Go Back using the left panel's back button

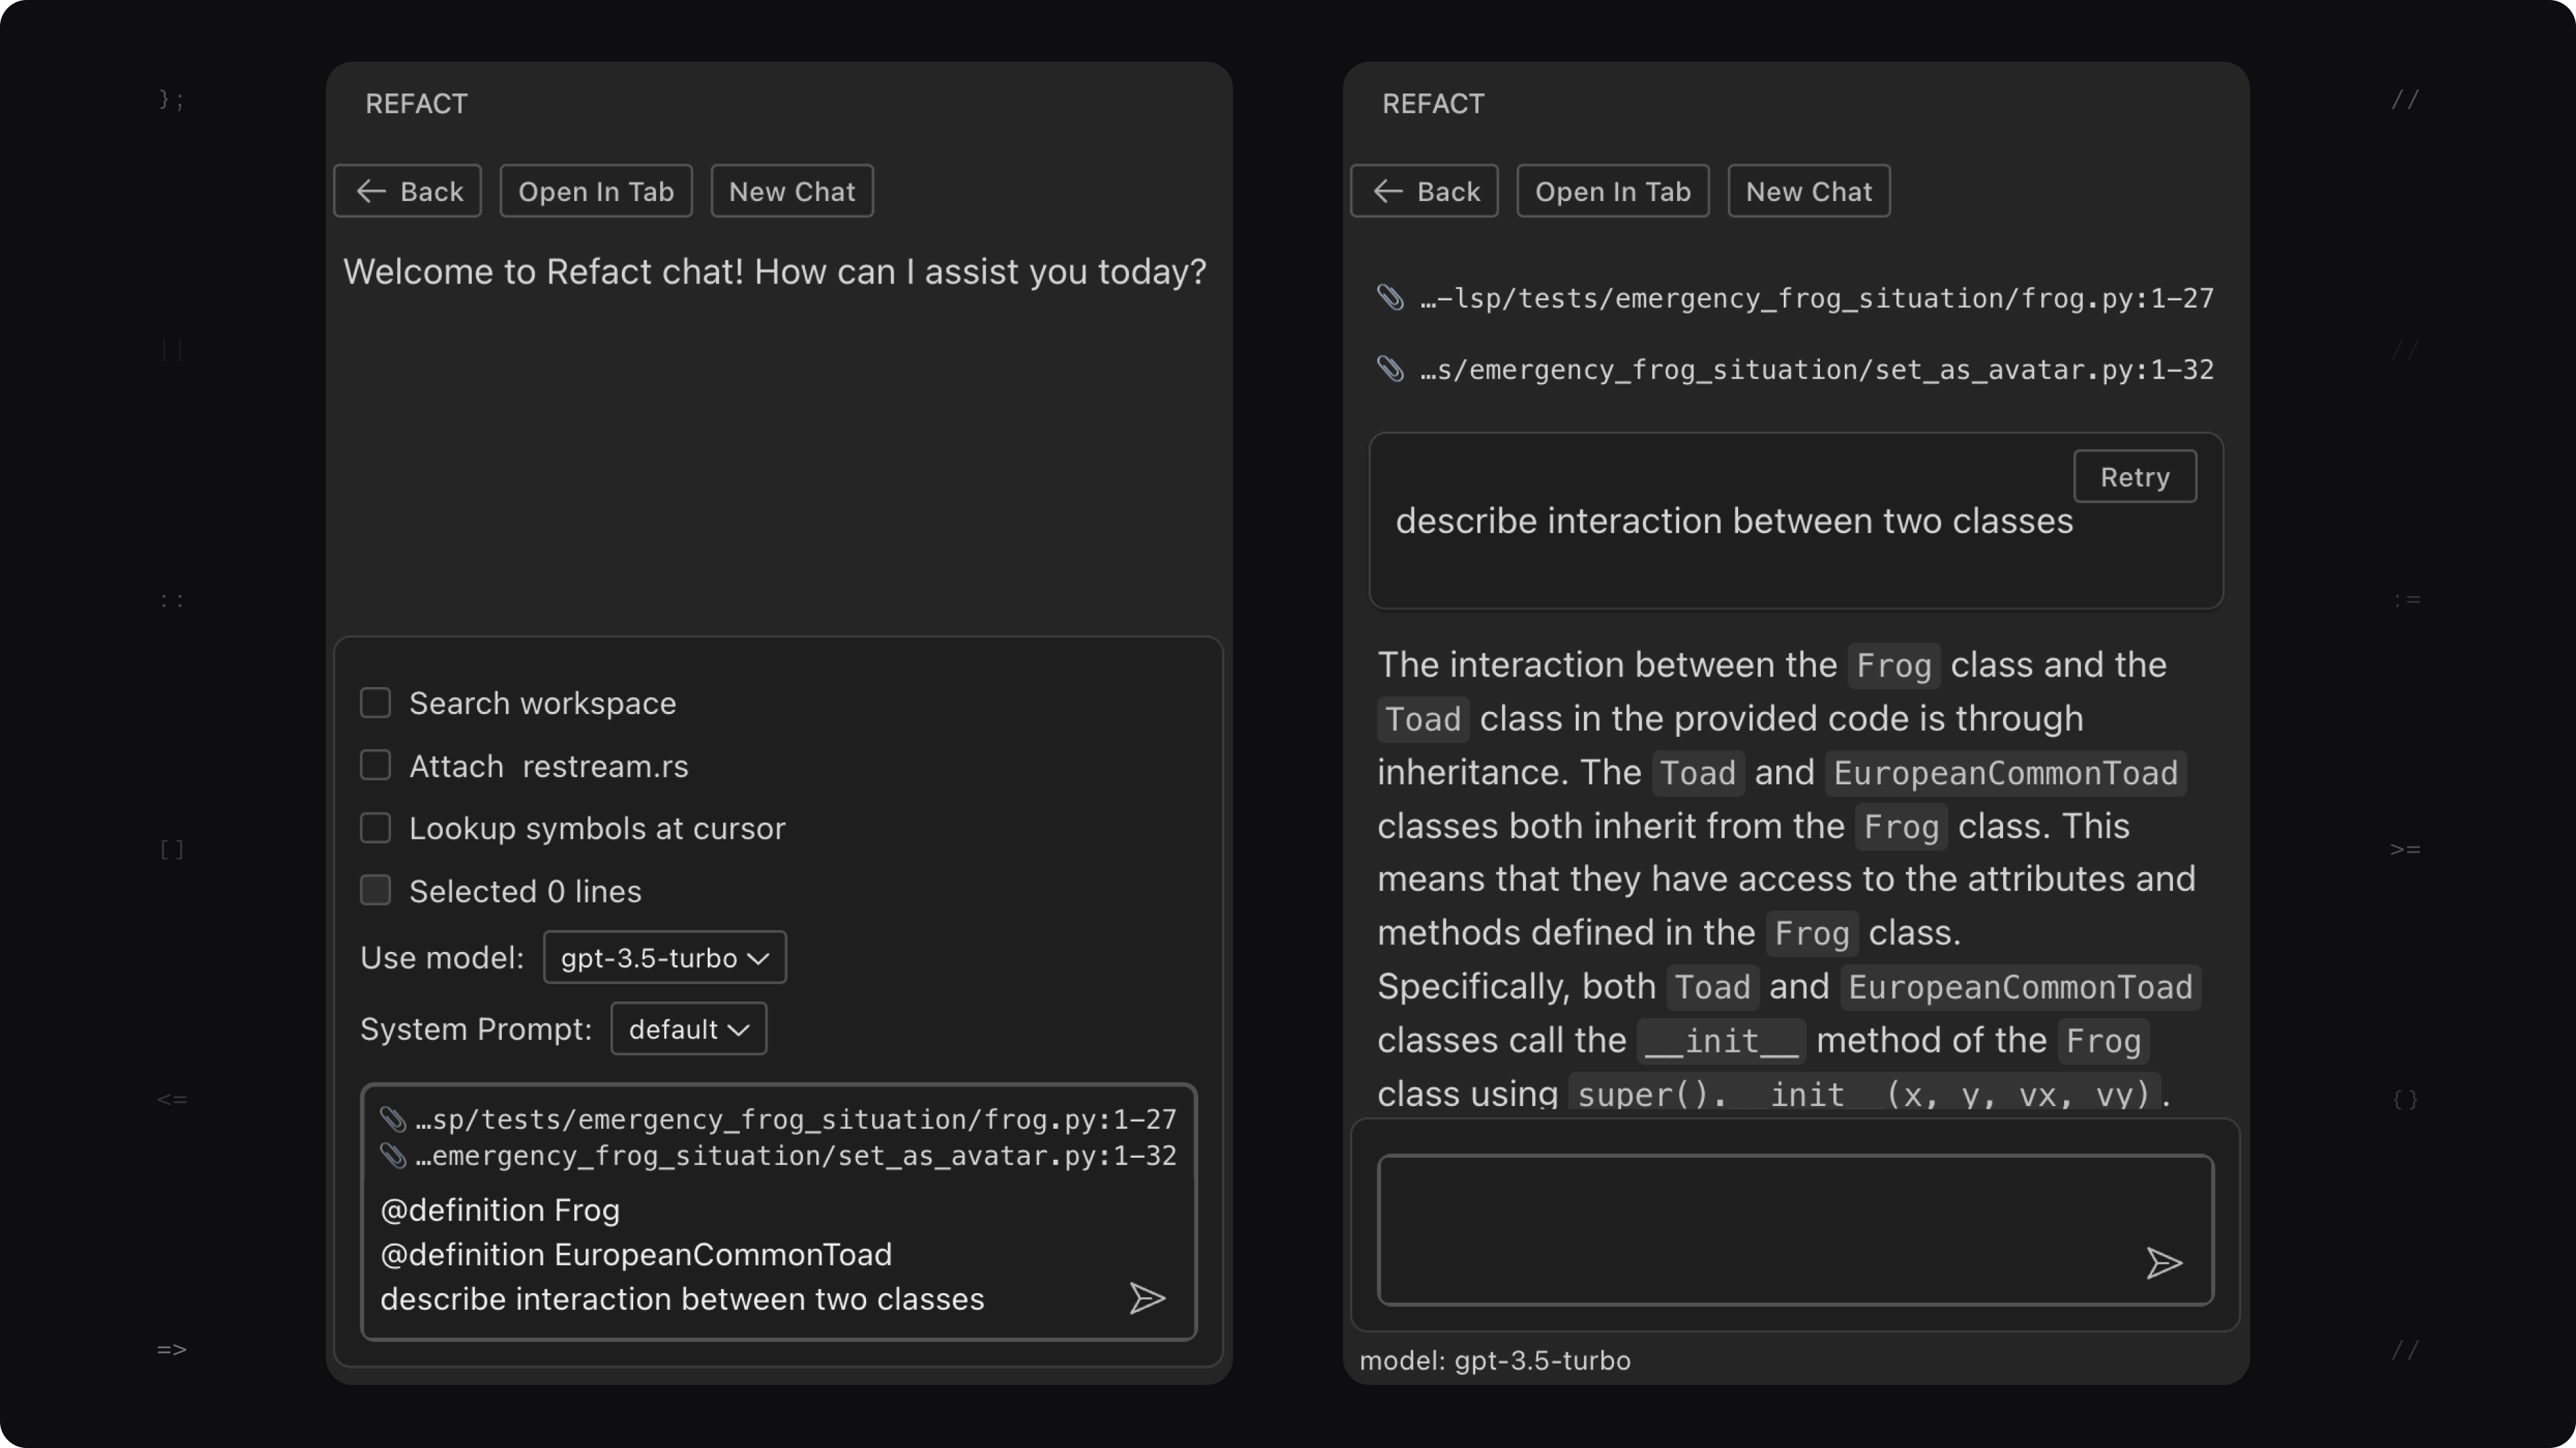coord(408,191)
